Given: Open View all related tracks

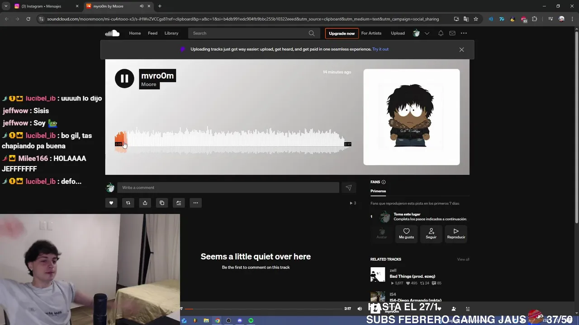Looking at the screenshot, I should tap(463, 259).
